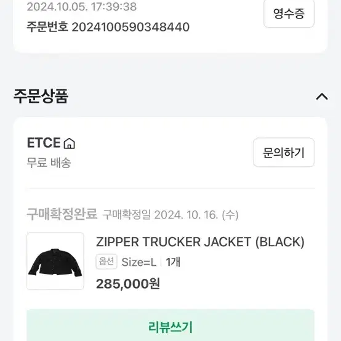Tap the order info card at top
The height and width of the screenshot is (341, 341).
[170, 26]
